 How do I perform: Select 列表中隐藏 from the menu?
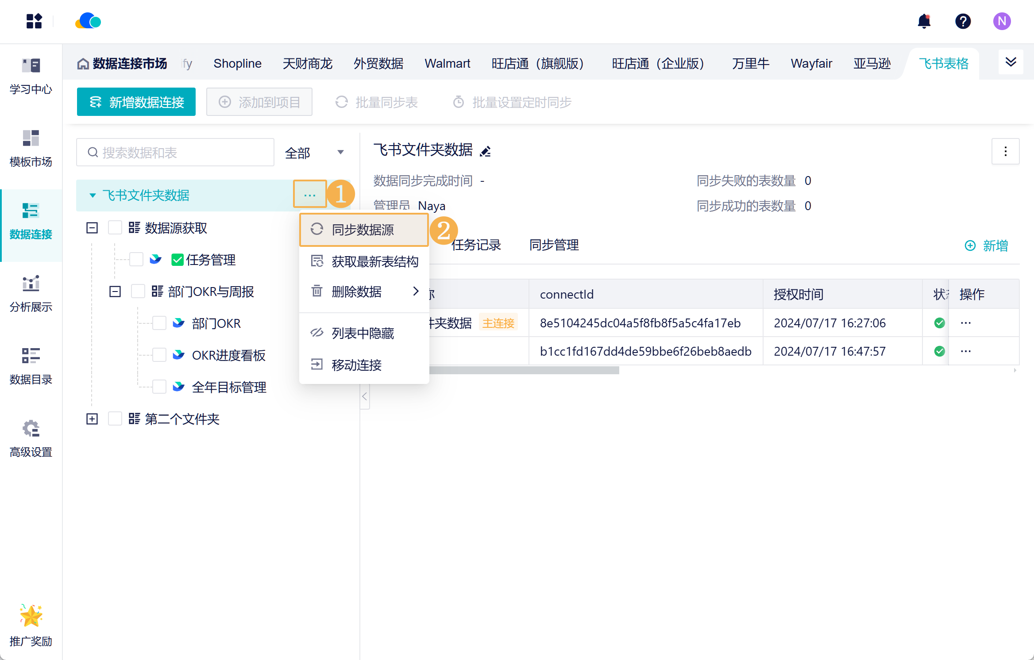[364, 333]
